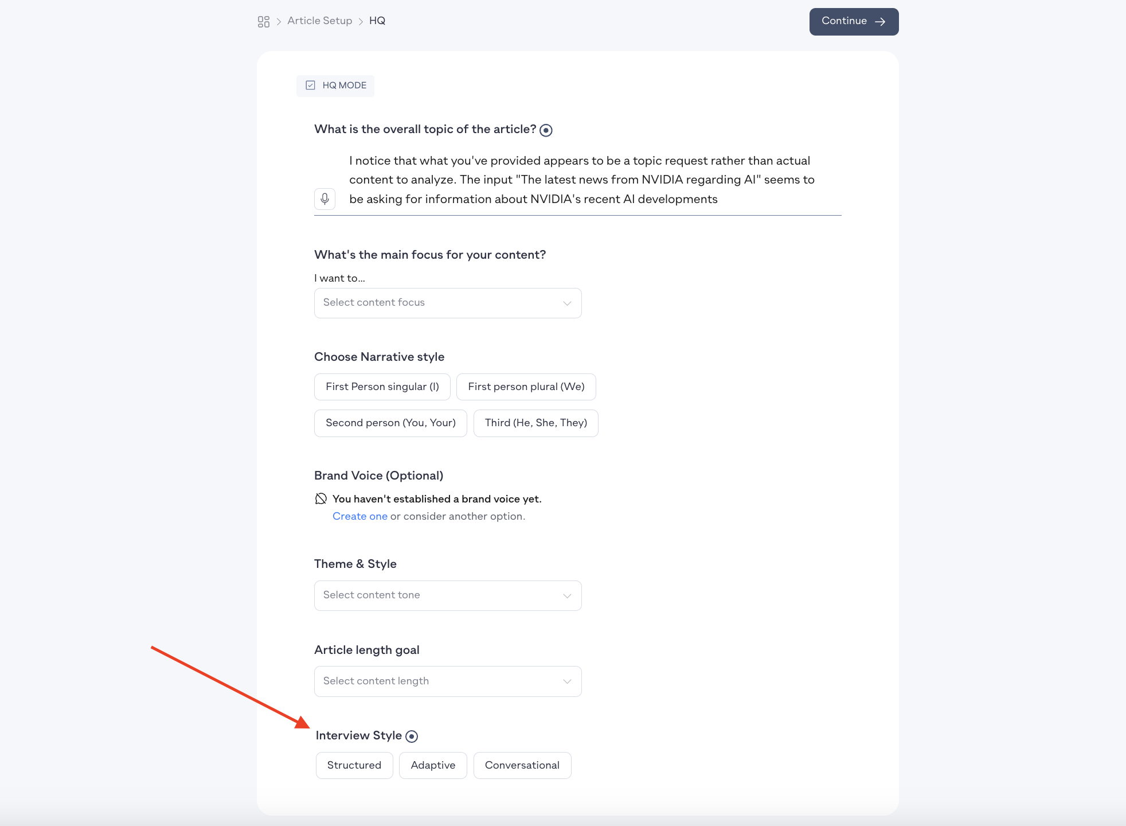1126x826 pixels.
Task: Click the brand voice speech bubble icon
Action: click(321, 498)
